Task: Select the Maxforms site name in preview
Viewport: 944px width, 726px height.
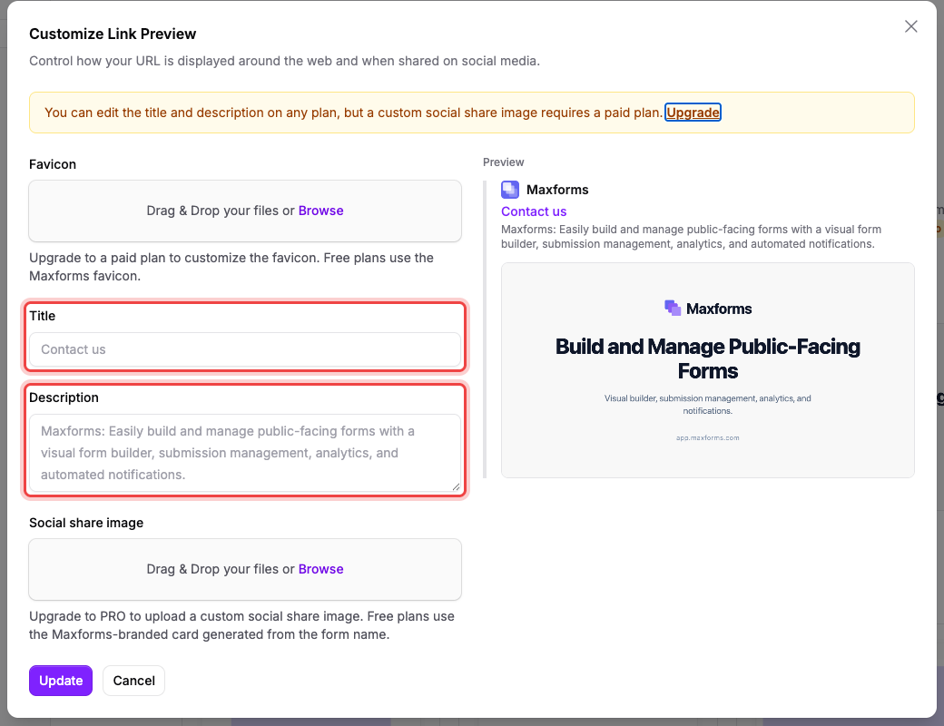Action: pyautogui.click(x=557, y=190)
